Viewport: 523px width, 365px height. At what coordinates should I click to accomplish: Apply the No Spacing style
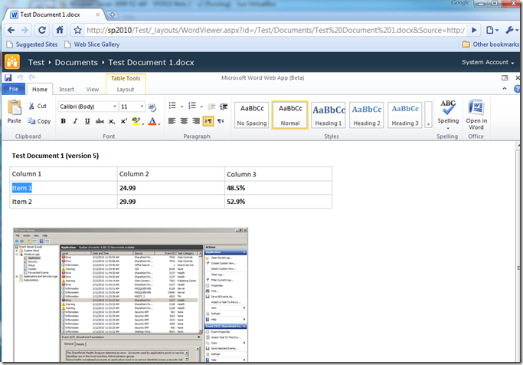click(x=252, y=115)
